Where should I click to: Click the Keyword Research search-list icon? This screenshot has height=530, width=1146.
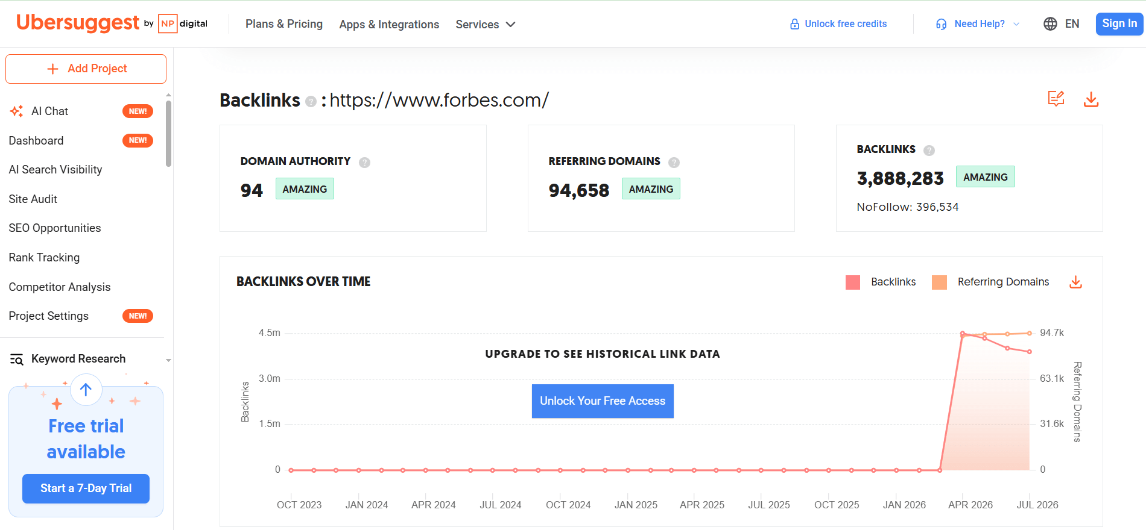pos(17,360)
